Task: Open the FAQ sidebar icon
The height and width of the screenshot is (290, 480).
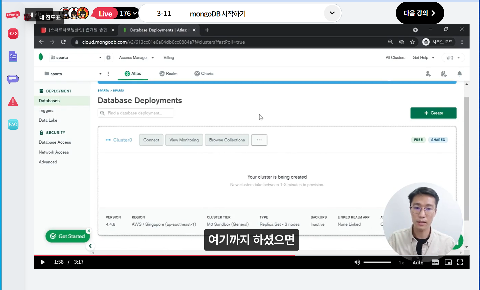Action: point(13,124)
